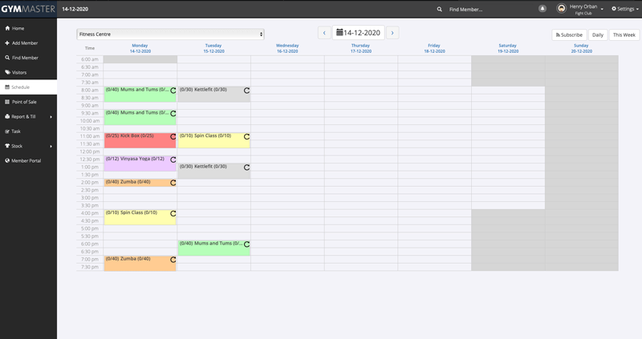Image resolution: width=642 pixels, height=339 pixels.
Task: Expand the Stock submenu arrow
Action: click(51, 146)
